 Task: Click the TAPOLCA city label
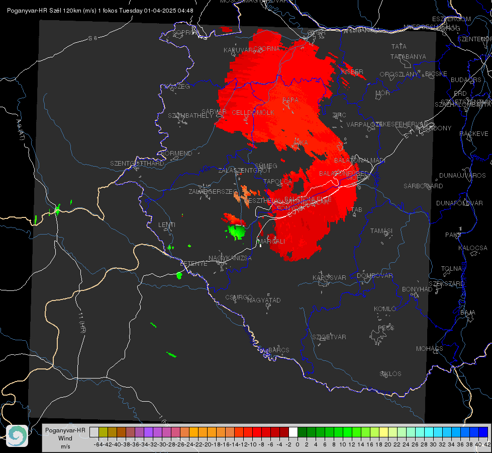click(x=278, y=181)
